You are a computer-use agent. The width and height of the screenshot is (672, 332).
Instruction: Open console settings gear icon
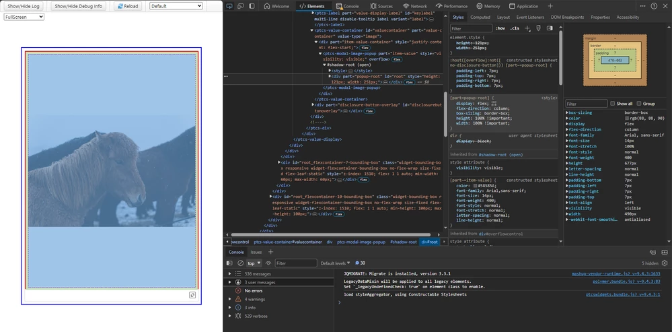click(x=665, y=263)
